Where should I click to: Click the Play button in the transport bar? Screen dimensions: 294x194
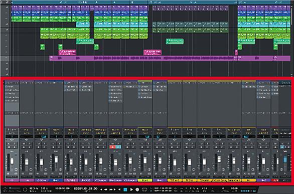[x=131, y=189]
